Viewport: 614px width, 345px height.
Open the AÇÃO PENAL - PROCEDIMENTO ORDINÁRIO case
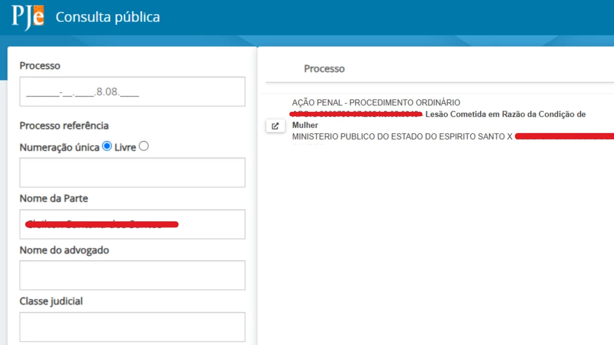376,102
